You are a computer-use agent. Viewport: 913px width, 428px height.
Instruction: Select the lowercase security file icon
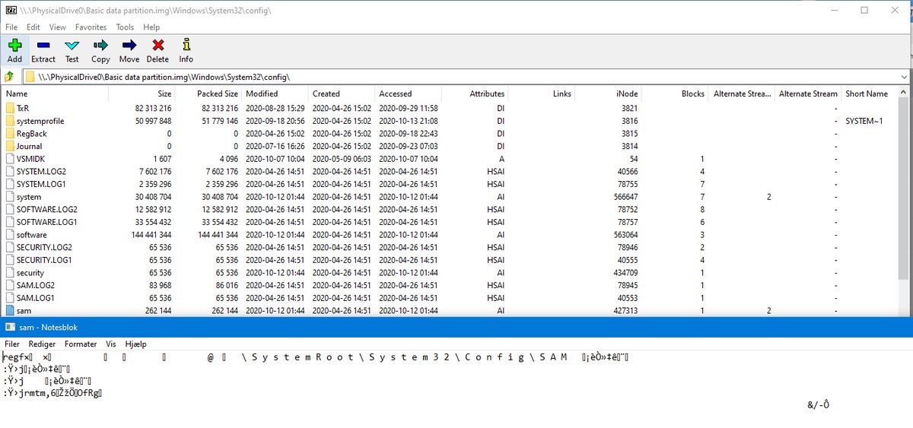pyautogui.click(x=10, y=272)
